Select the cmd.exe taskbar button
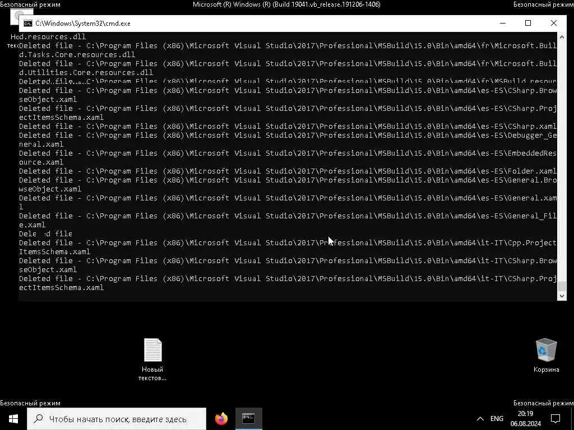Screen dimensions: 574x430 coord(248,419)
